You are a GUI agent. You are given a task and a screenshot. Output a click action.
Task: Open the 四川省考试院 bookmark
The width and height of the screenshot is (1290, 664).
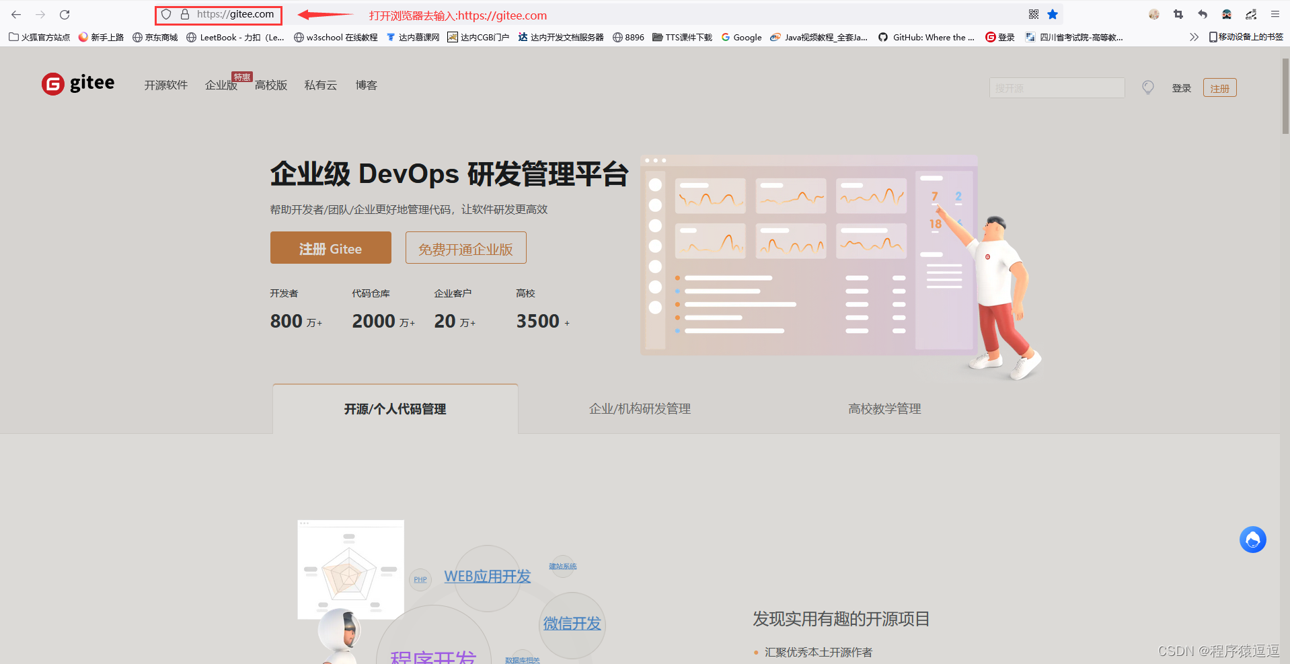pos(1074,37)
